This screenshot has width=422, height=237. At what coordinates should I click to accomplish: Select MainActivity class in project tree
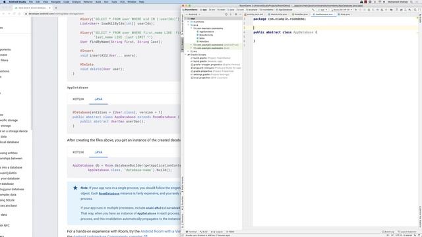click(206, 35)
